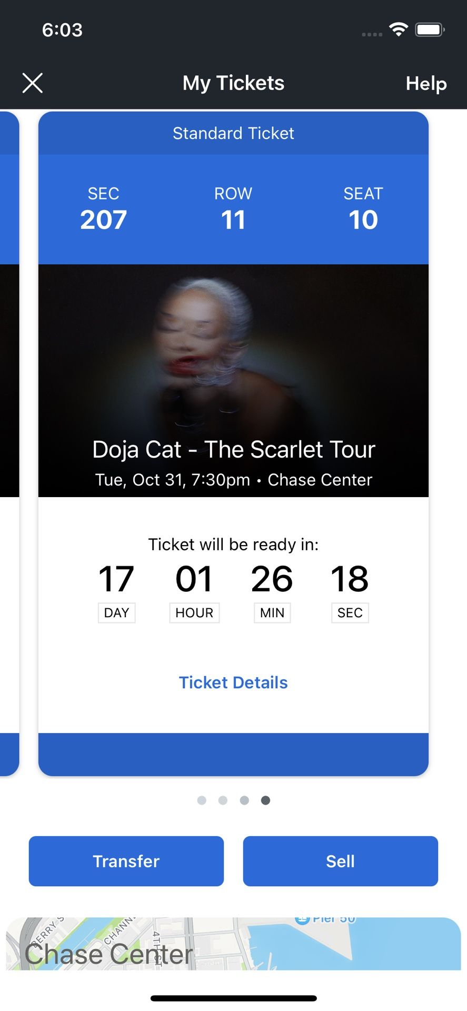Go to the second ticket page dot

click(223, 800)
